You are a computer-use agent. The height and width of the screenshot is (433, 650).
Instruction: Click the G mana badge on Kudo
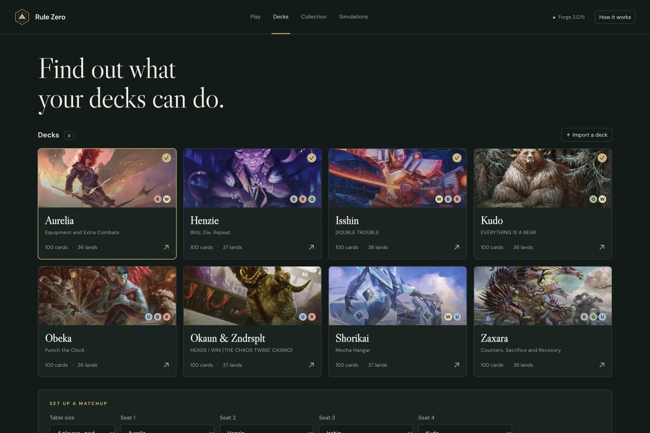tap(594, 199)
